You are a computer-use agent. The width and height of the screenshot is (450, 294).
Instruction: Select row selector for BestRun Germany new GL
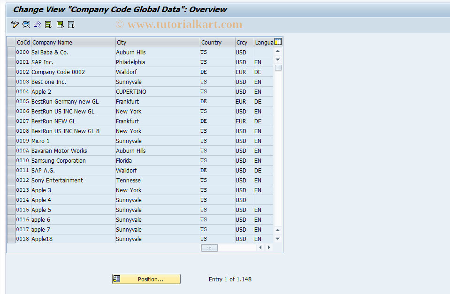pyautogui.click(x=11, y=102)
